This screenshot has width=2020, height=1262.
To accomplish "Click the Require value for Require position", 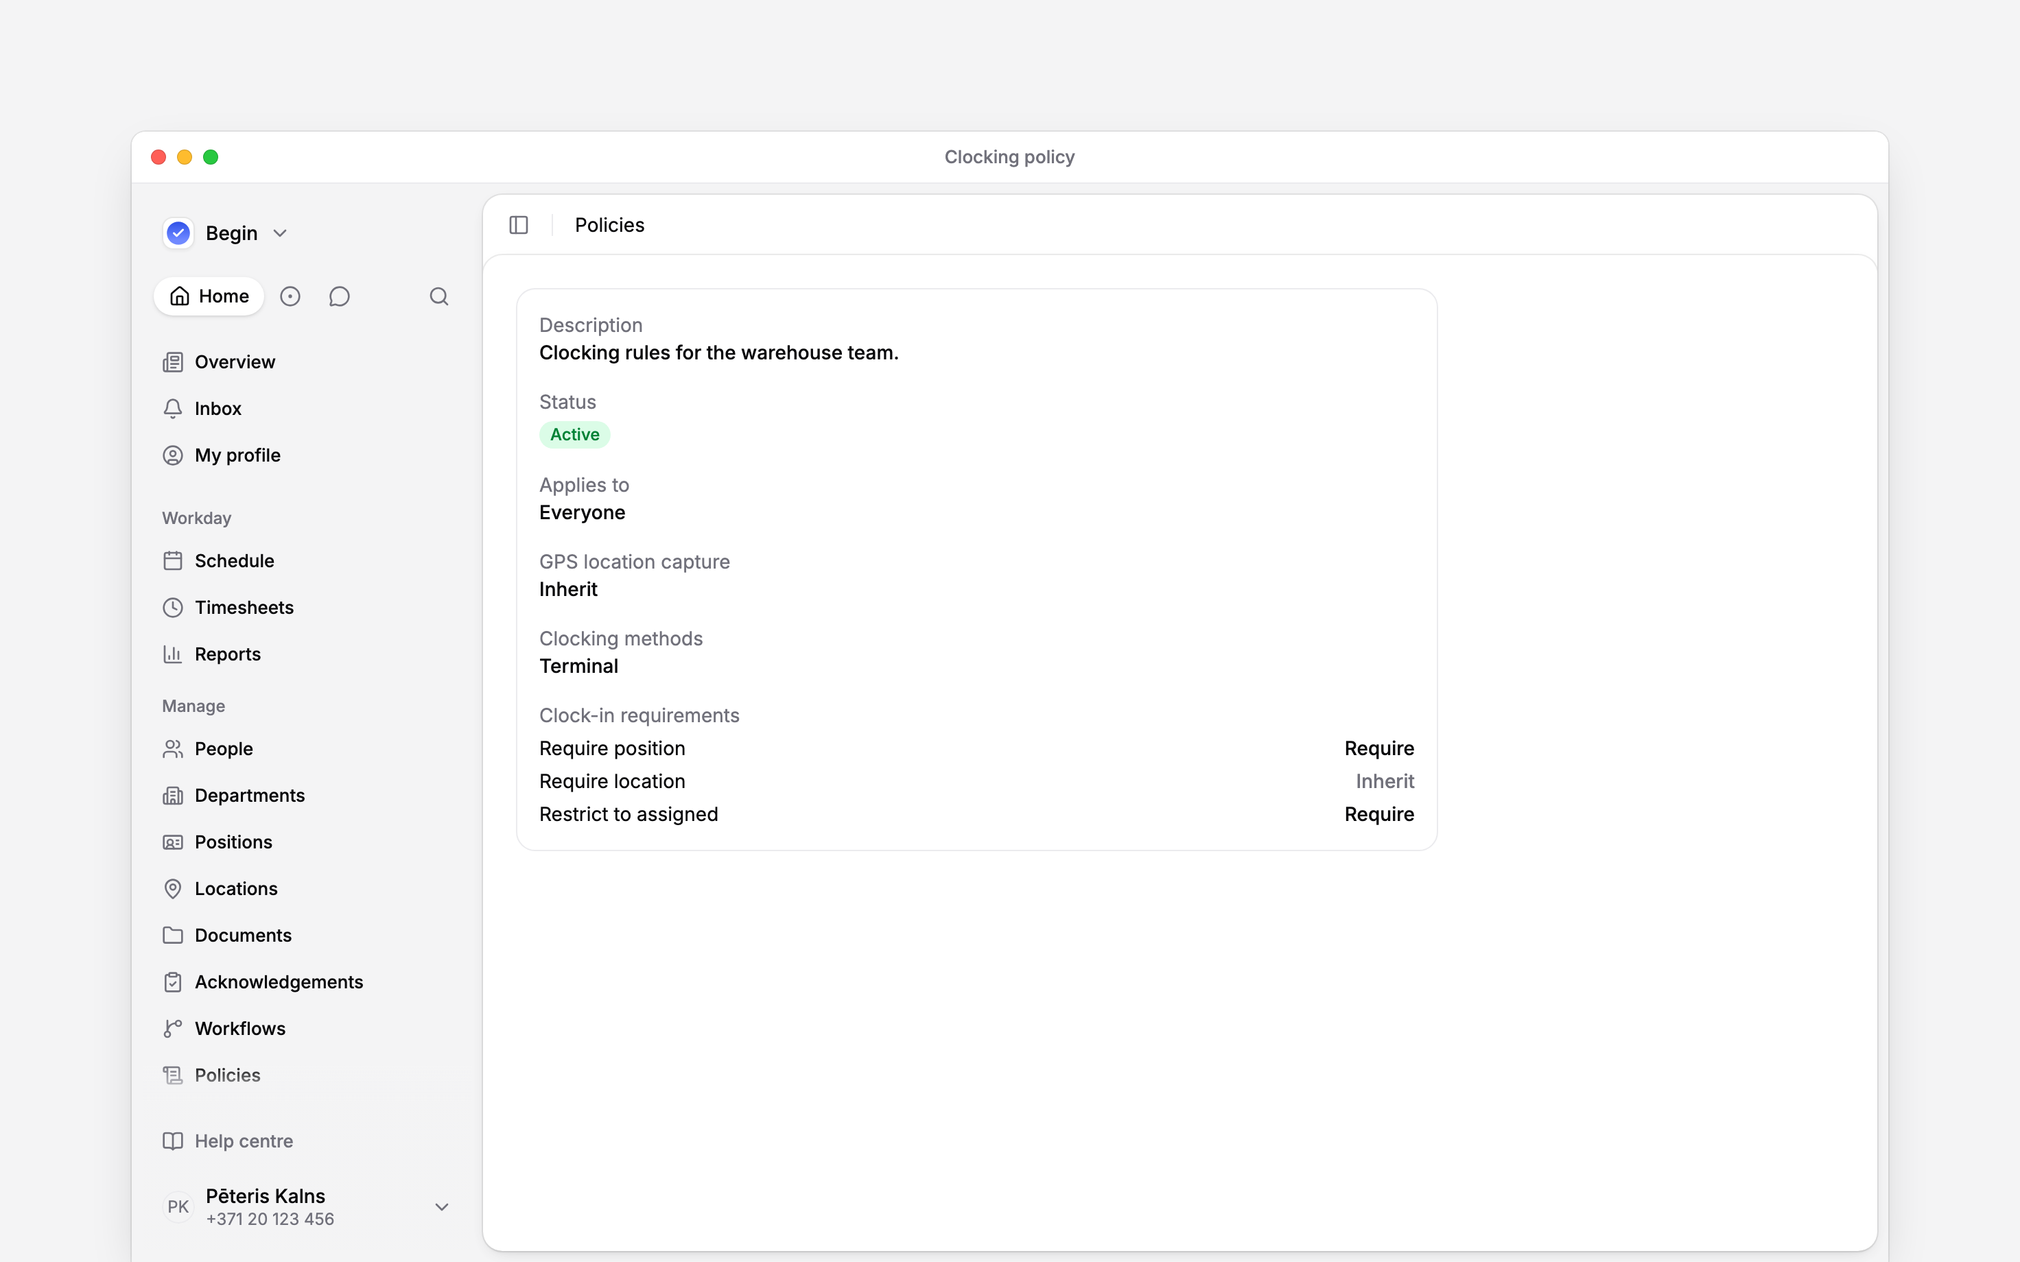I will 1379,749.
